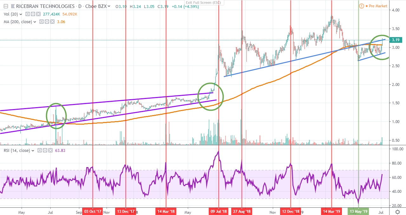Select the 03 Oct '17 date marker
406x215 pixels.
[x=93, y=211]
